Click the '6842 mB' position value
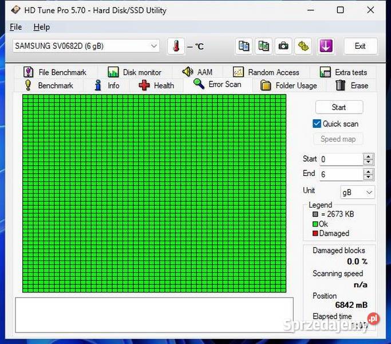Image resolution: width=391 pixels, height=344 pixels. [351, 305]
